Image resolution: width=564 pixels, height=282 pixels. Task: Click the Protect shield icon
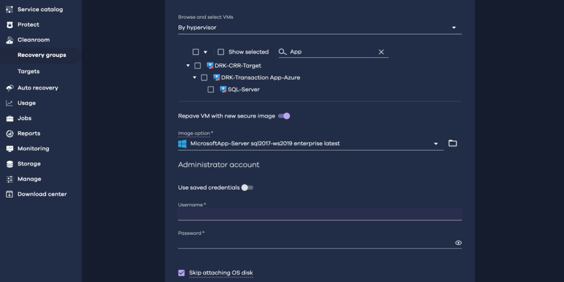click(9, 25)
